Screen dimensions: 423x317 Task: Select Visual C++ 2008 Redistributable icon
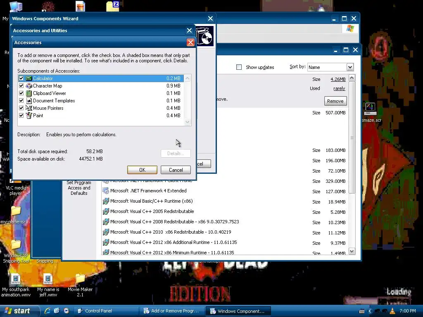(x=105, y=222)
